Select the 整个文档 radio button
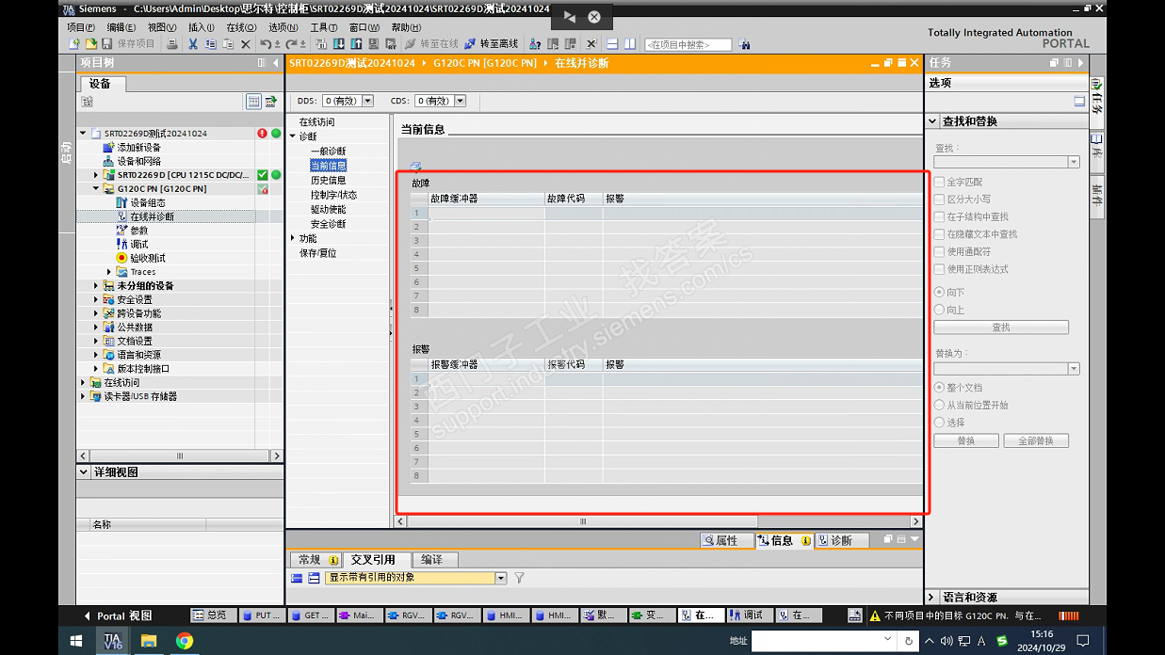This screenshot has width=1165, height=655. (x=939, y=388)
